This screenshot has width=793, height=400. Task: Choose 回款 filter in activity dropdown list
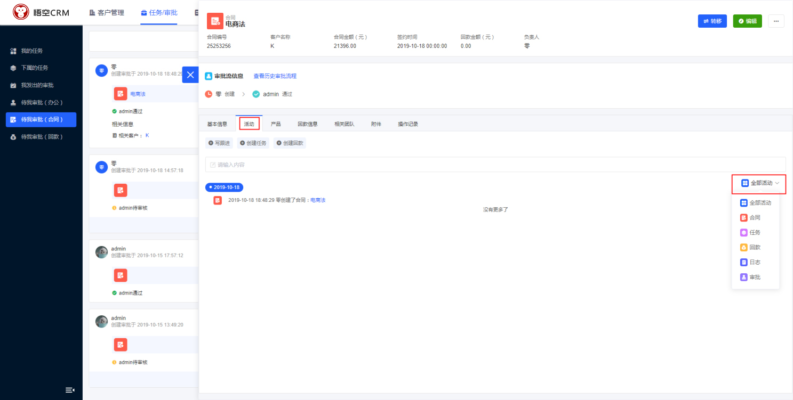tap(755, 248)
